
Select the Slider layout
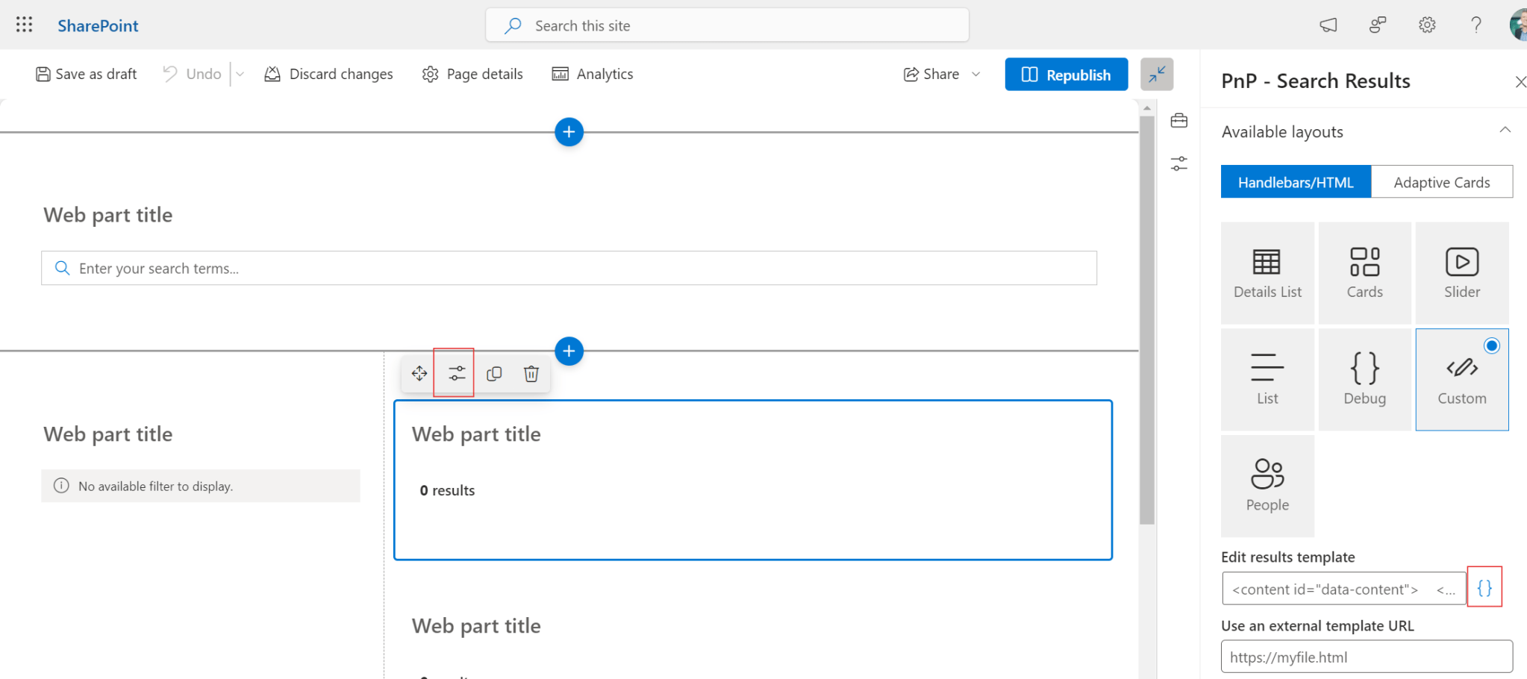[x=1461, y=272]
